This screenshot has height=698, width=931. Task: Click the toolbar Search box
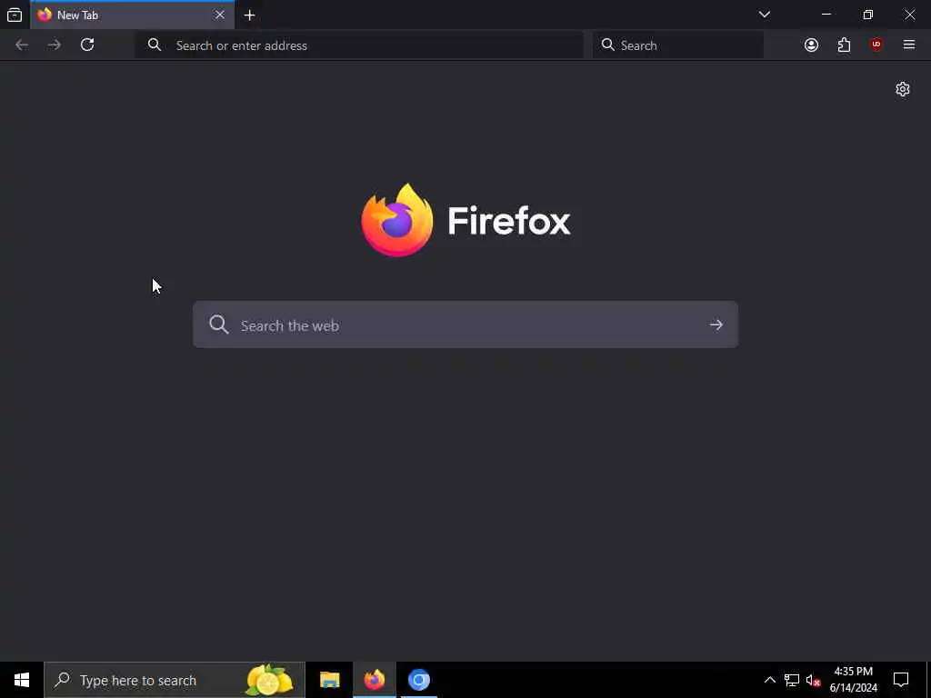678,45
